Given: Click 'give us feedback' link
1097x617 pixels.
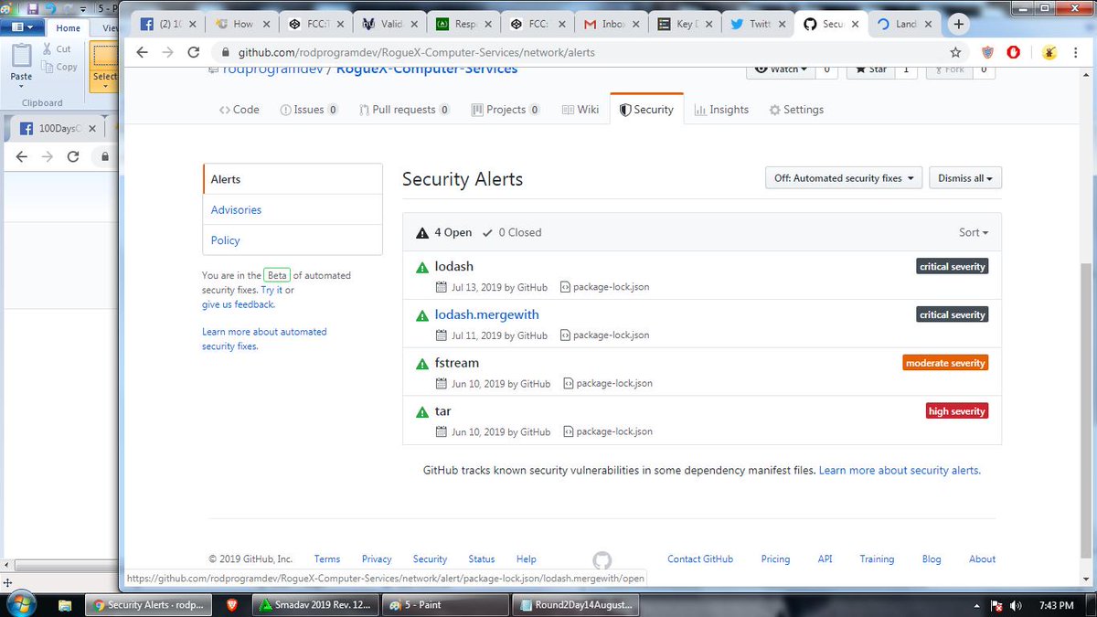Looking at the screenshot, I should click(238, 304).
